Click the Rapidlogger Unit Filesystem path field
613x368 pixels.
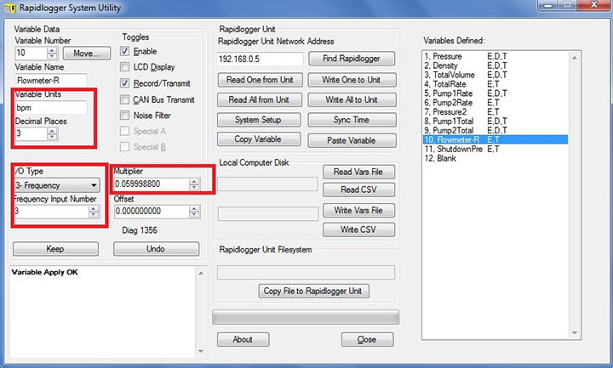point(306,273)
